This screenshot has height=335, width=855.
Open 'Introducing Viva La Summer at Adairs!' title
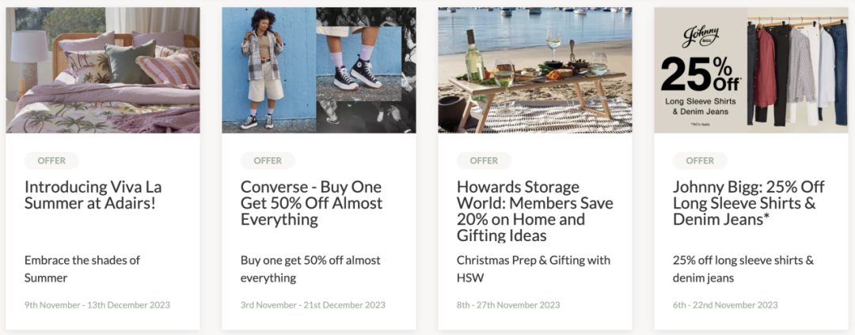(93, 195)
